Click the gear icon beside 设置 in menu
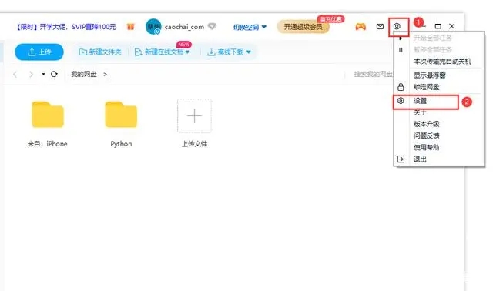 click(x=401, y=101)
